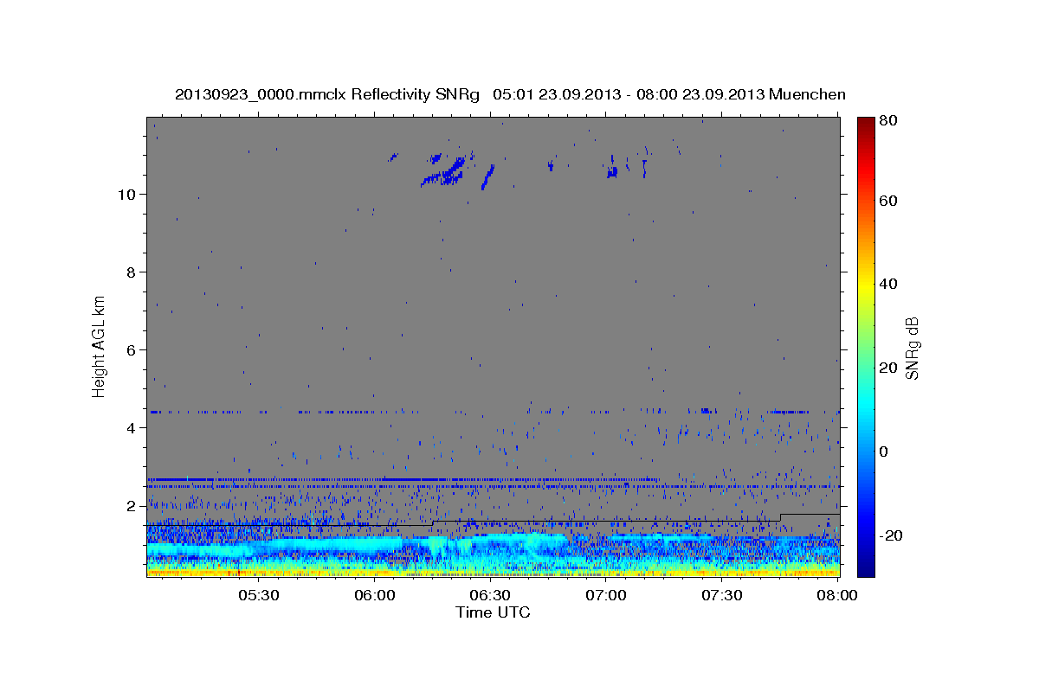
Task: Click the 05:30 time tick label
Action: click(x=258, y=595)
